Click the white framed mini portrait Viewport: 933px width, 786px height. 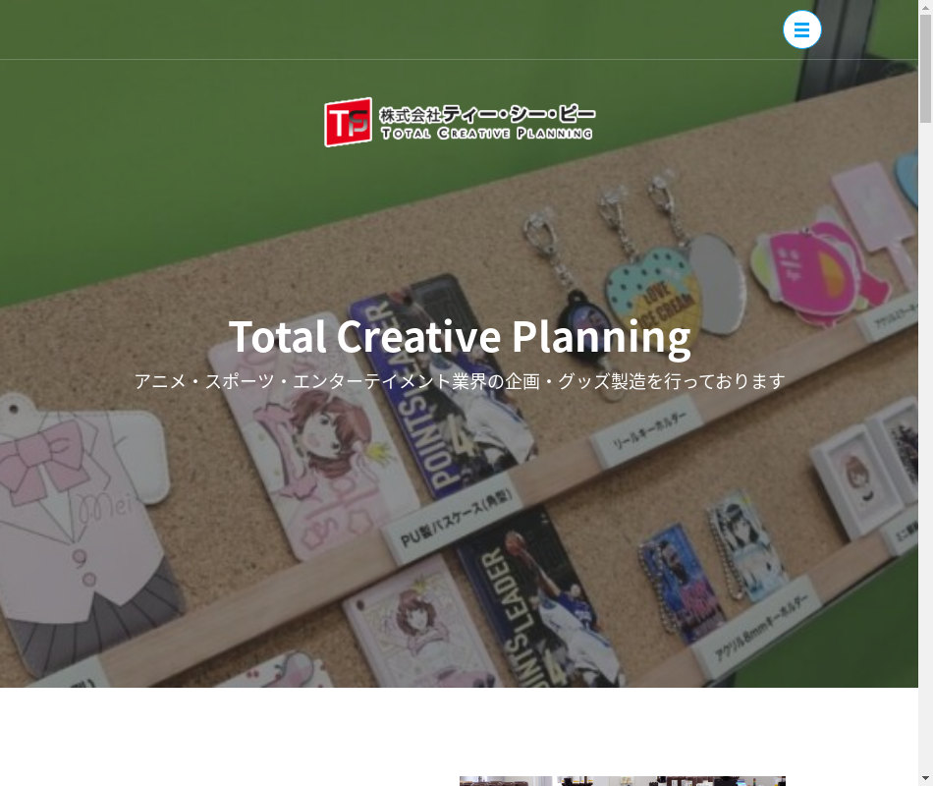(x=855, y=483)
